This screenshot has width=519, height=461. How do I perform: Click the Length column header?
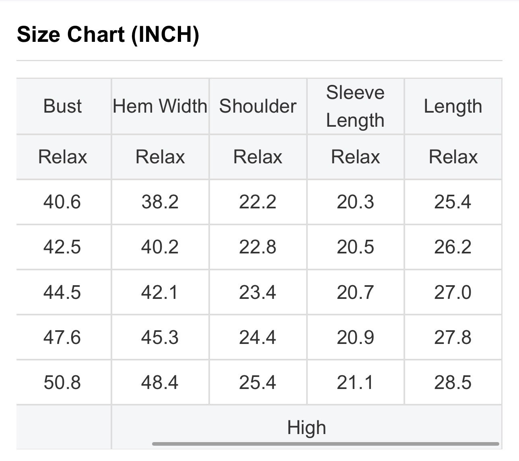click(x=453, y=107)
